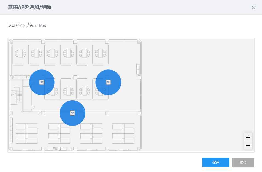Select the bottom center wireless AP icon
Image resolution: width=262 pixels, height=172 pixels.
[x=72, y=113]
